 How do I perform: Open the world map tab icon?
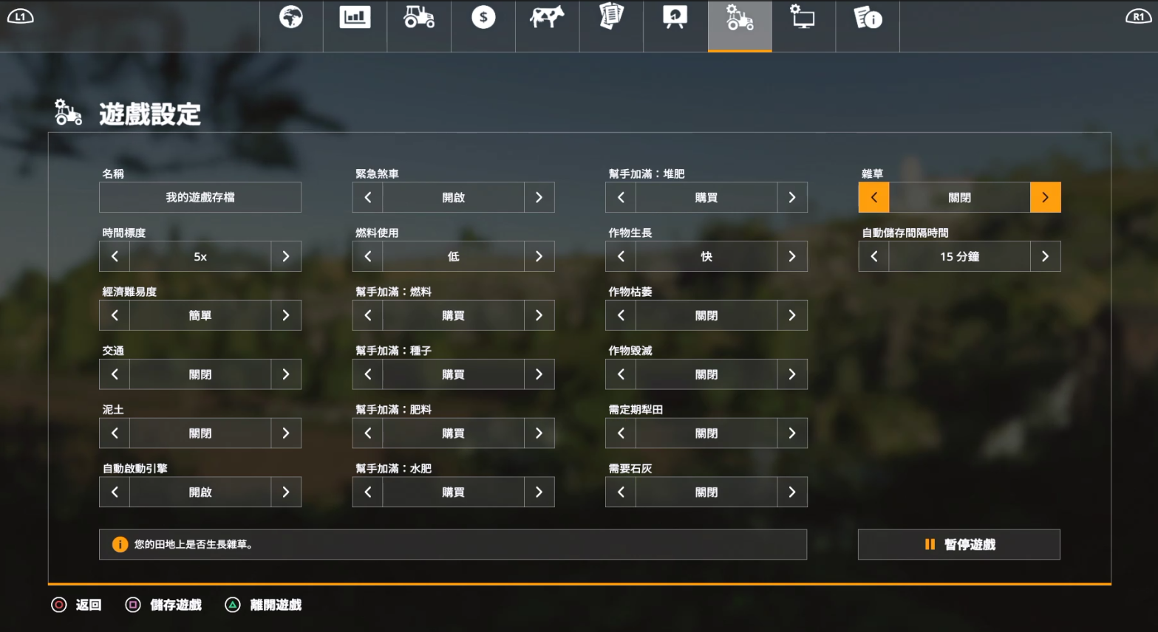pos(291,17)
